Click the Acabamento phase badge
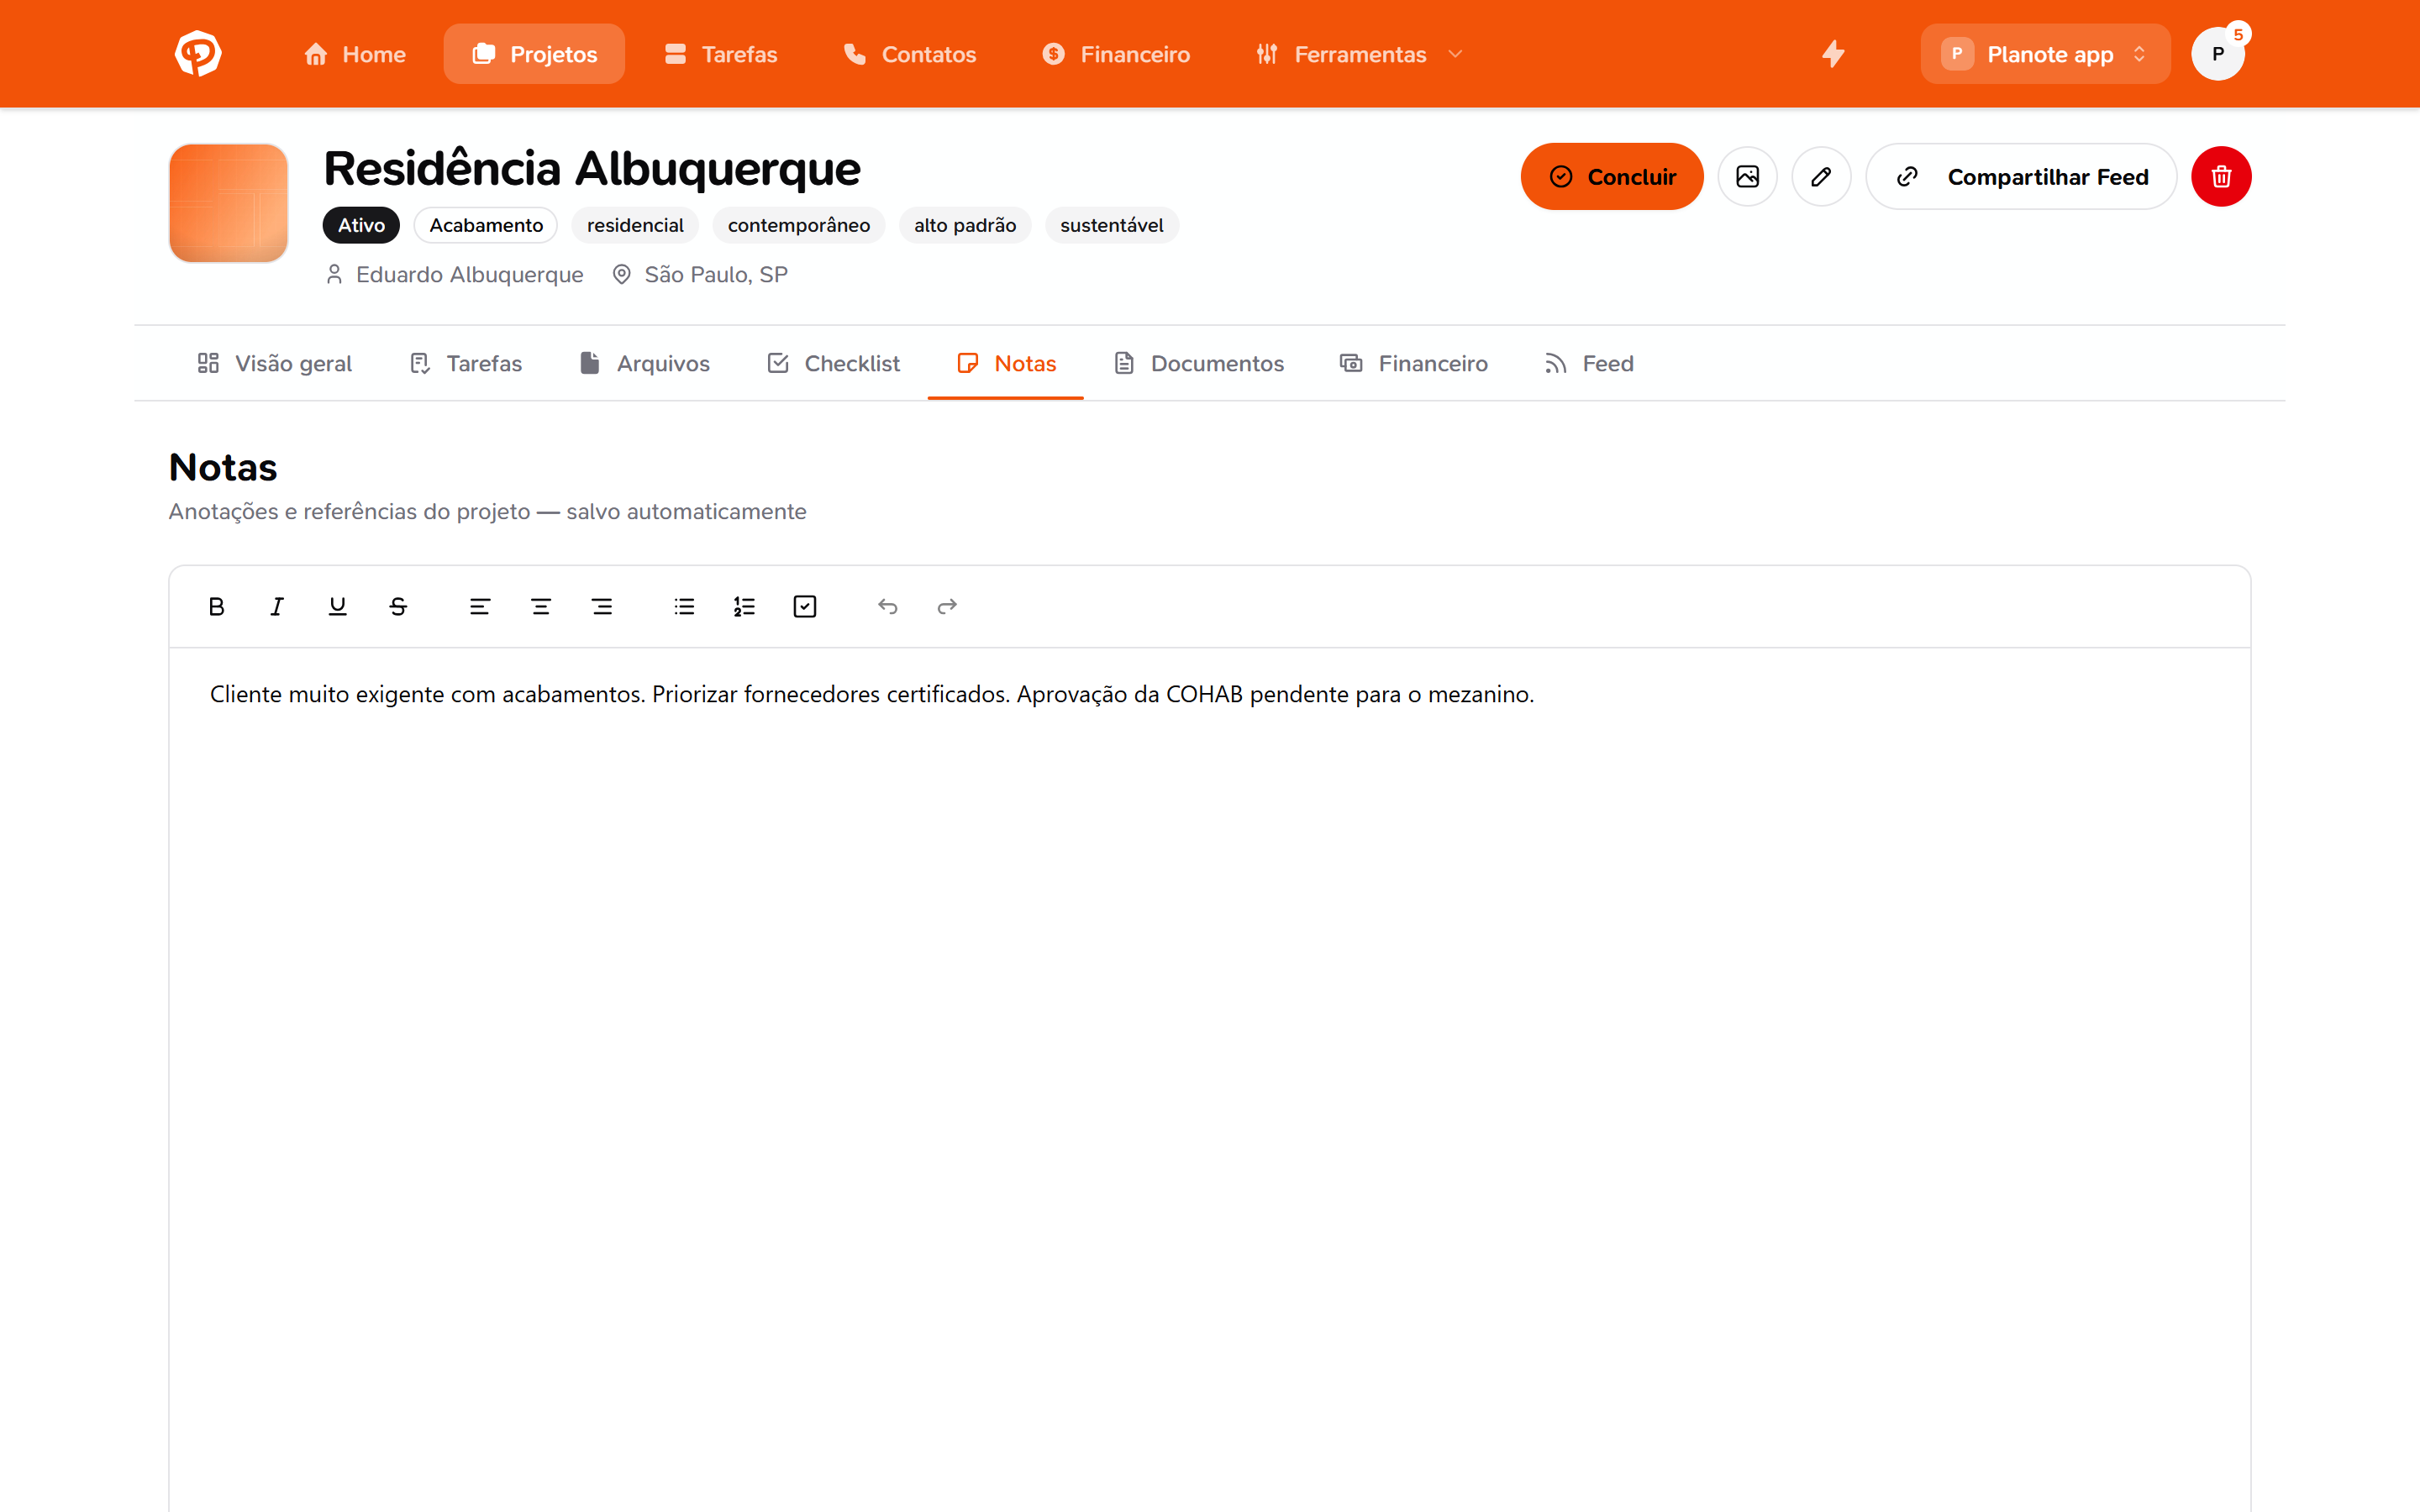Viewport: 2420px width, 1512px height. (x=486, y=225)
